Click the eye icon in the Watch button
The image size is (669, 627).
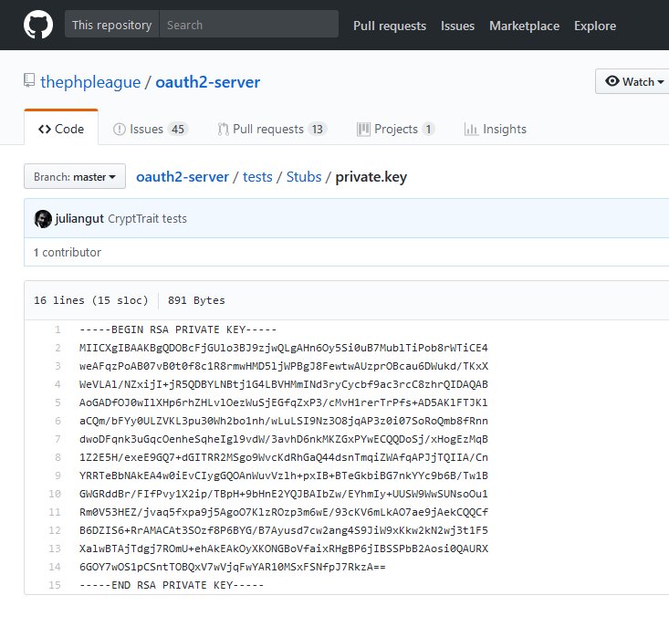pos(612,81)
